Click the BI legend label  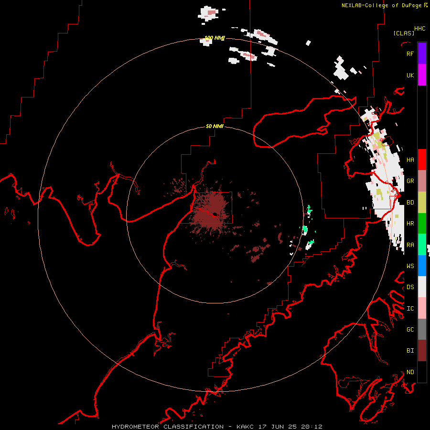pos(410,351)
